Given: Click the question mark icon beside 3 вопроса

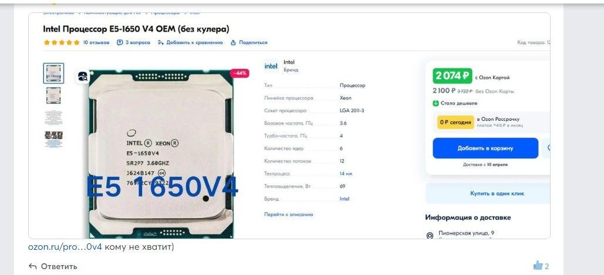Looking at the screenshot, I should (120, 42).
